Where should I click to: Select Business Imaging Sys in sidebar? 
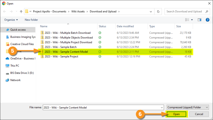(x=23, y=37)
